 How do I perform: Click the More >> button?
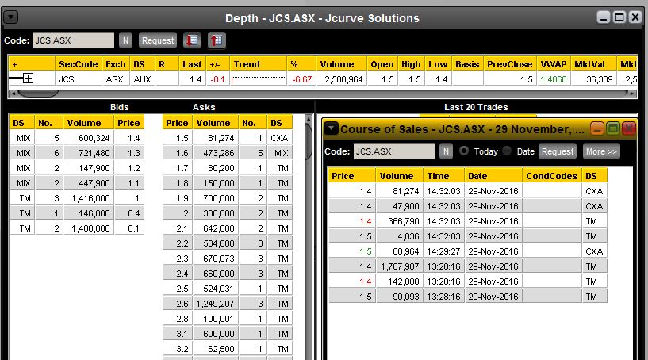tap(601, 151)
